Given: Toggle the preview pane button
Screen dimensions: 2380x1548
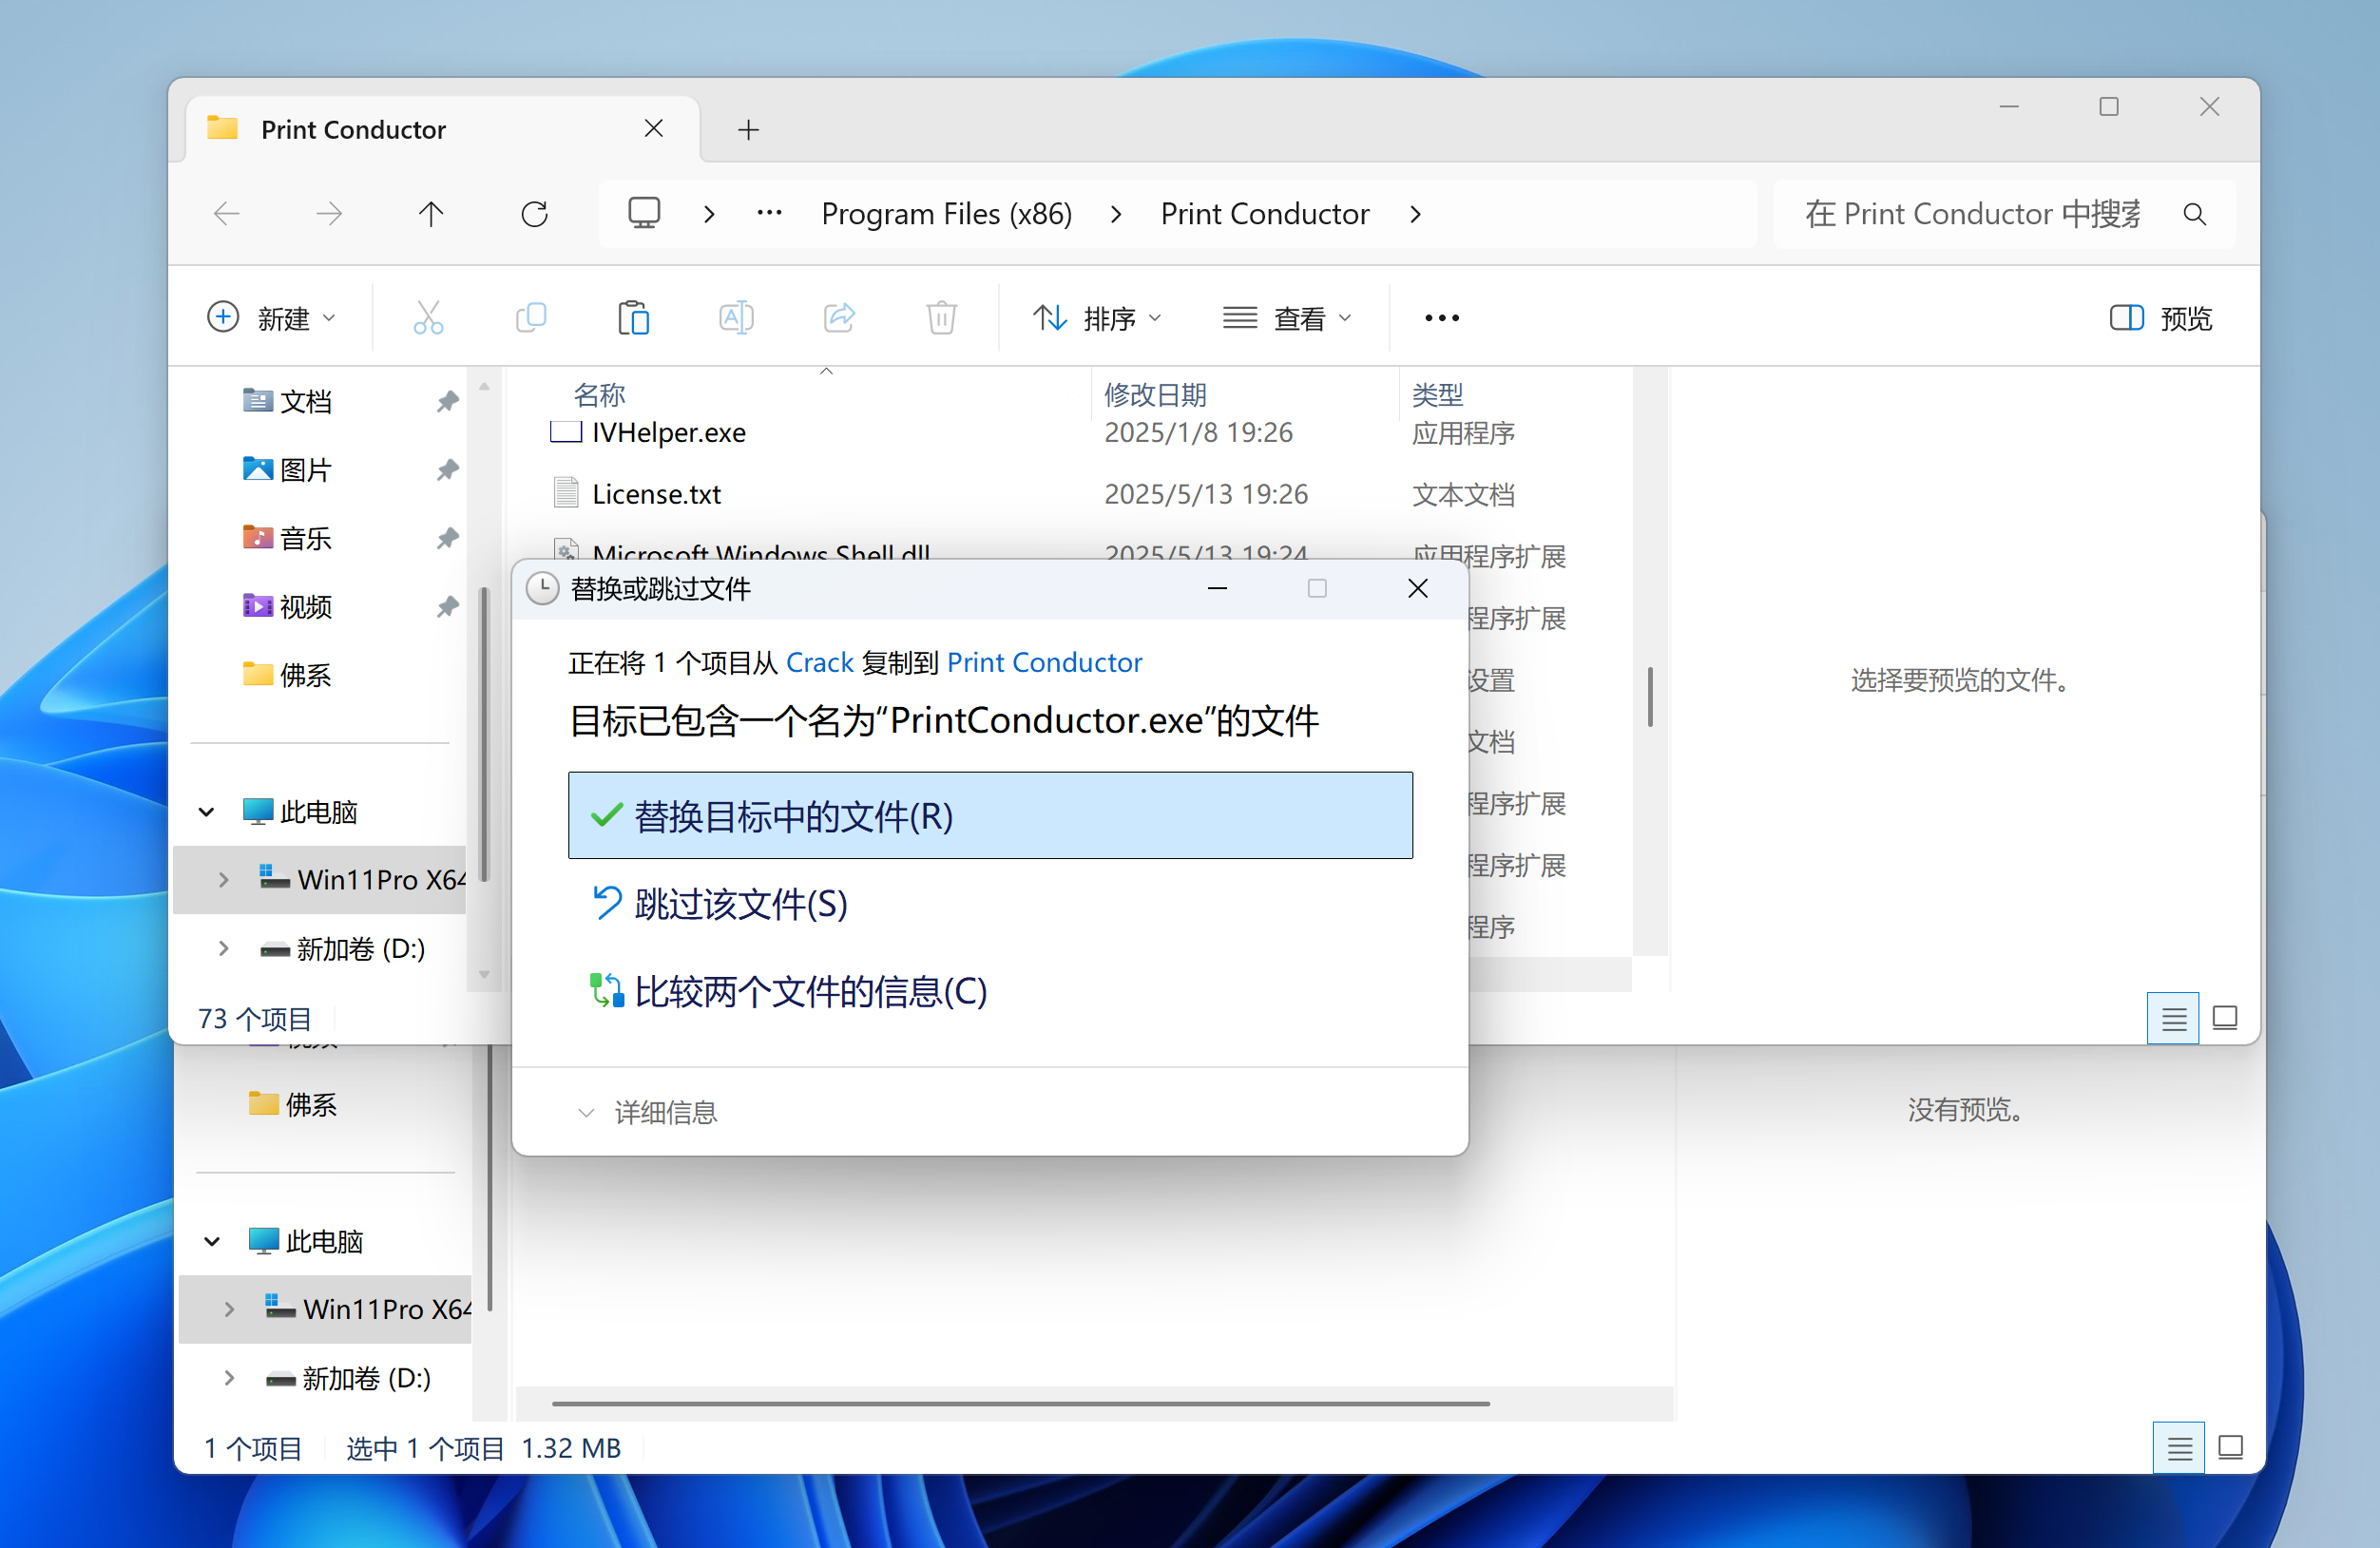Looking at the screenshot, I should 2160,318.
